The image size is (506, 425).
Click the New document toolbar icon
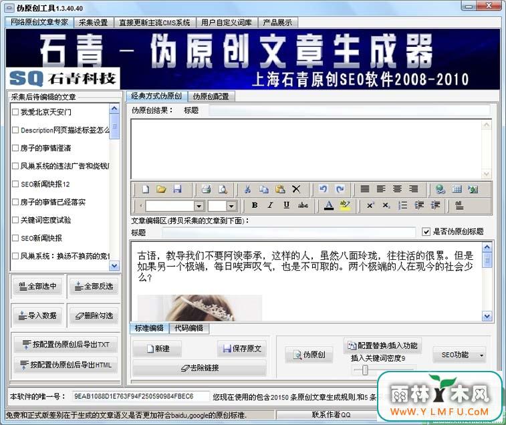tap(146, 189)
